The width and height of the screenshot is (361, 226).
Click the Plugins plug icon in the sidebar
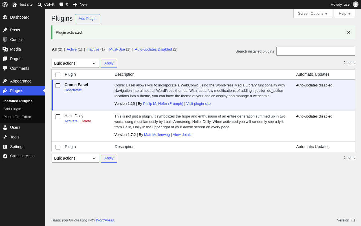[5, 91]
